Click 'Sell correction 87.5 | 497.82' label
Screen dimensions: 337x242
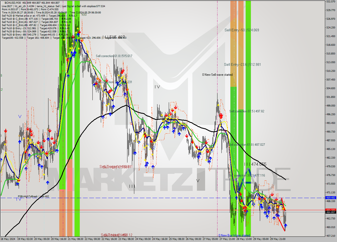(x=247, y=111)
